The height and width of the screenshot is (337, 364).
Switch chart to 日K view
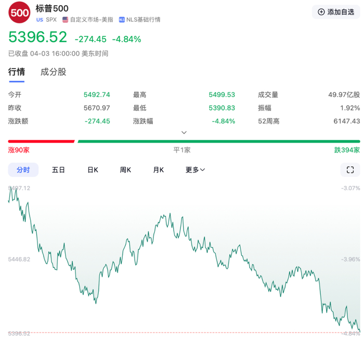(x=93, y=170)
